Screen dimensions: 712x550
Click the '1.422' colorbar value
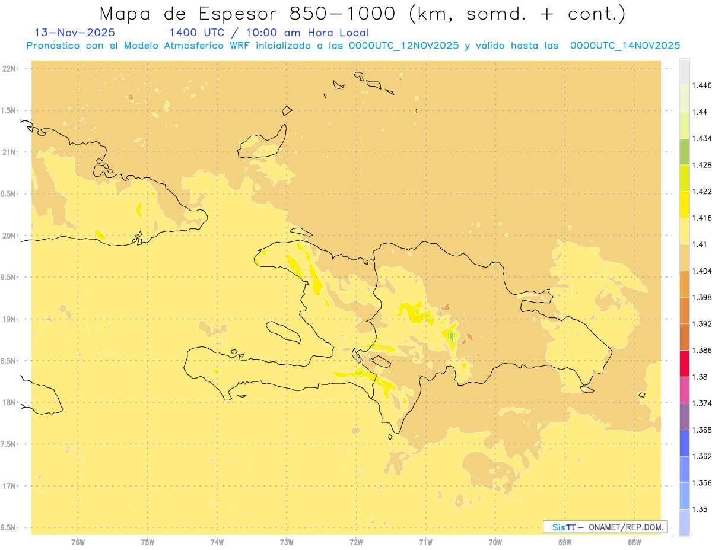[703, 192]
